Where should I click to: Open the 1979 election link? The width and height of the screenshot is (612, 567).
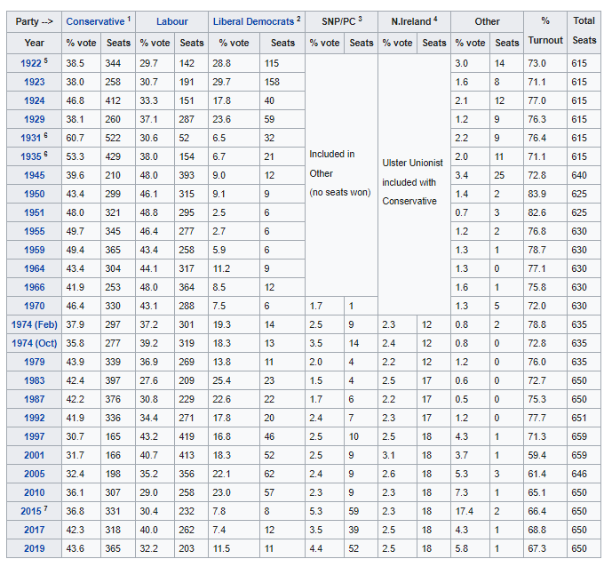pos(35,362)
